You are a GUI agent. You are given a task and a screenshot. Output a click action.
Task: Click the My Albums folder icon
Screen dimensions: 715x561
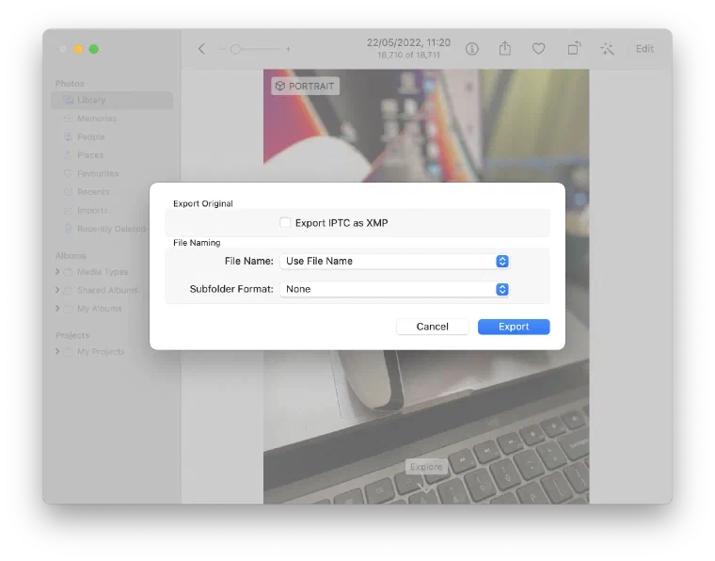click(x=68, y=309)
